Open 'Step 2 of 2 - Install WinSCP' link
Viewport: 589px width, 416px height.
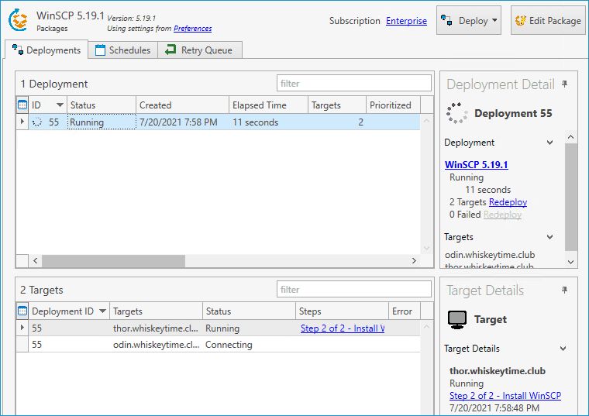(x=505, y=396)
